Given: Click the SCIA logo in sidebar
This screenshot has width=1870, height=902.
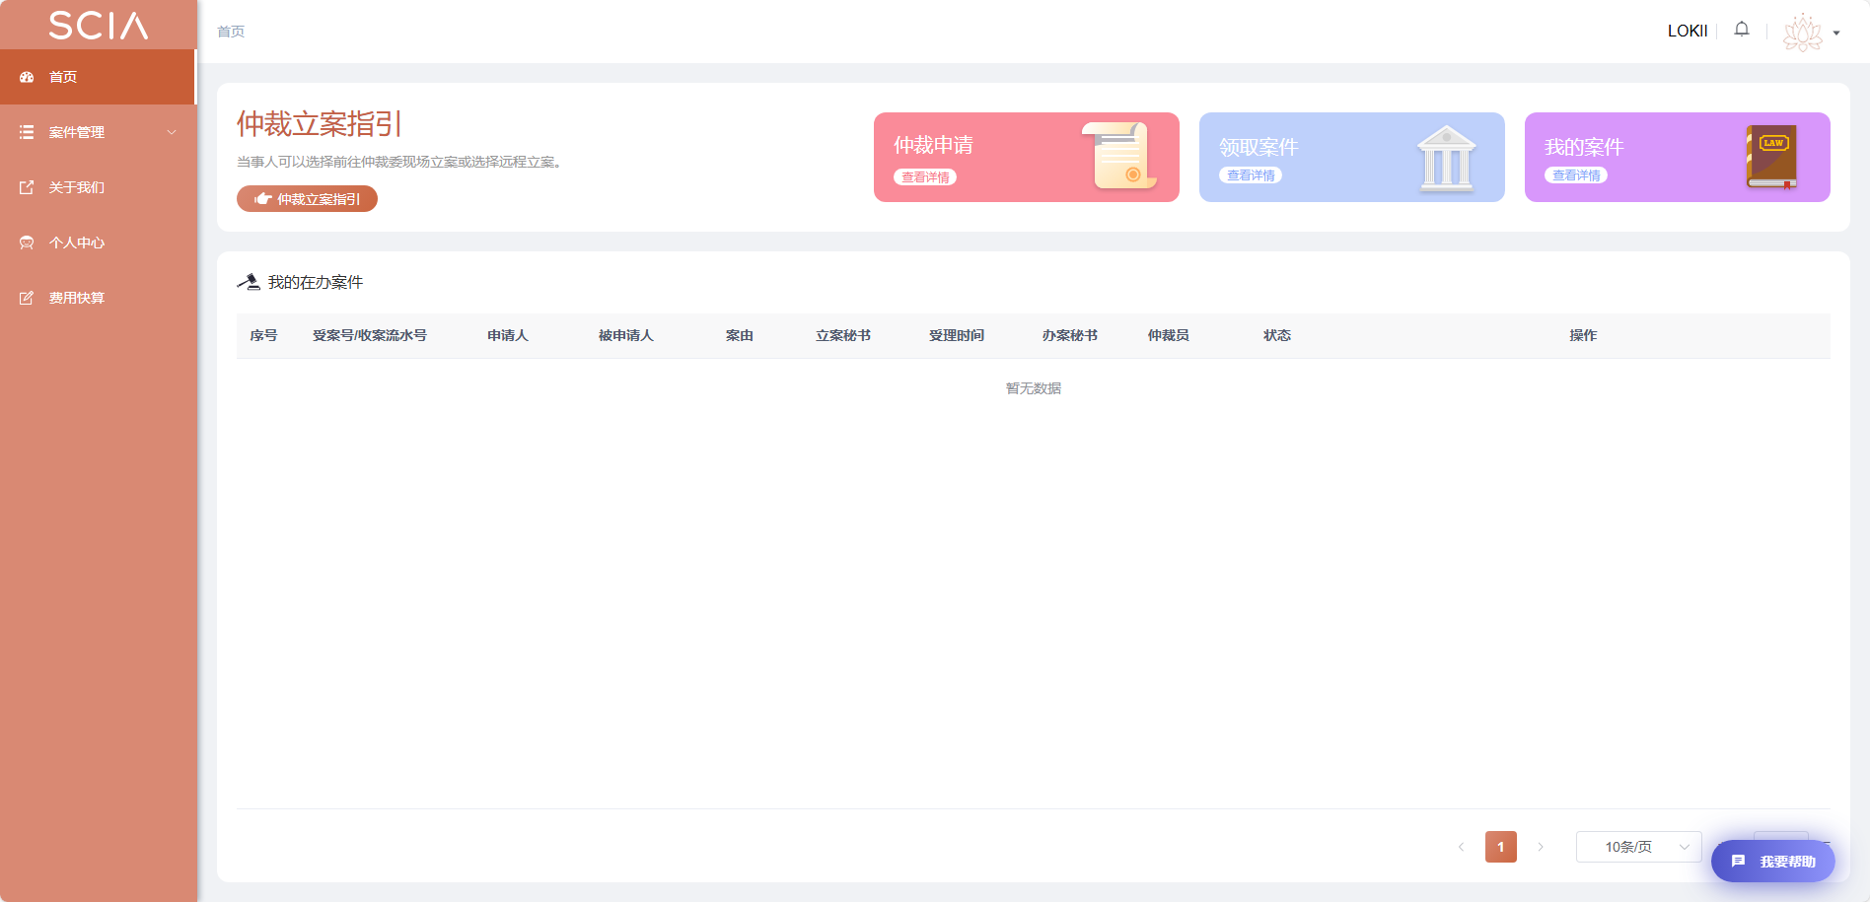Looking at the screenshot, I should click(99, 26).
